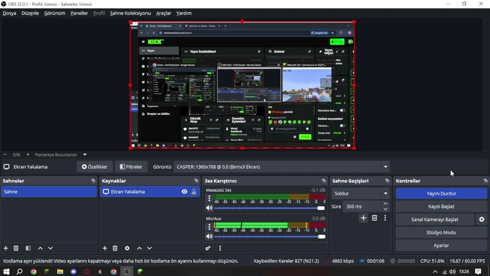Remove the selected source with the trash icon

coord(115,248)
